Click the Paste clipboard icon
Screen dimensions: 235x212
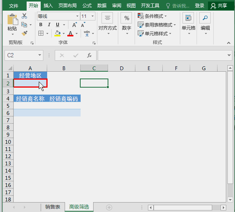[13, 19]
